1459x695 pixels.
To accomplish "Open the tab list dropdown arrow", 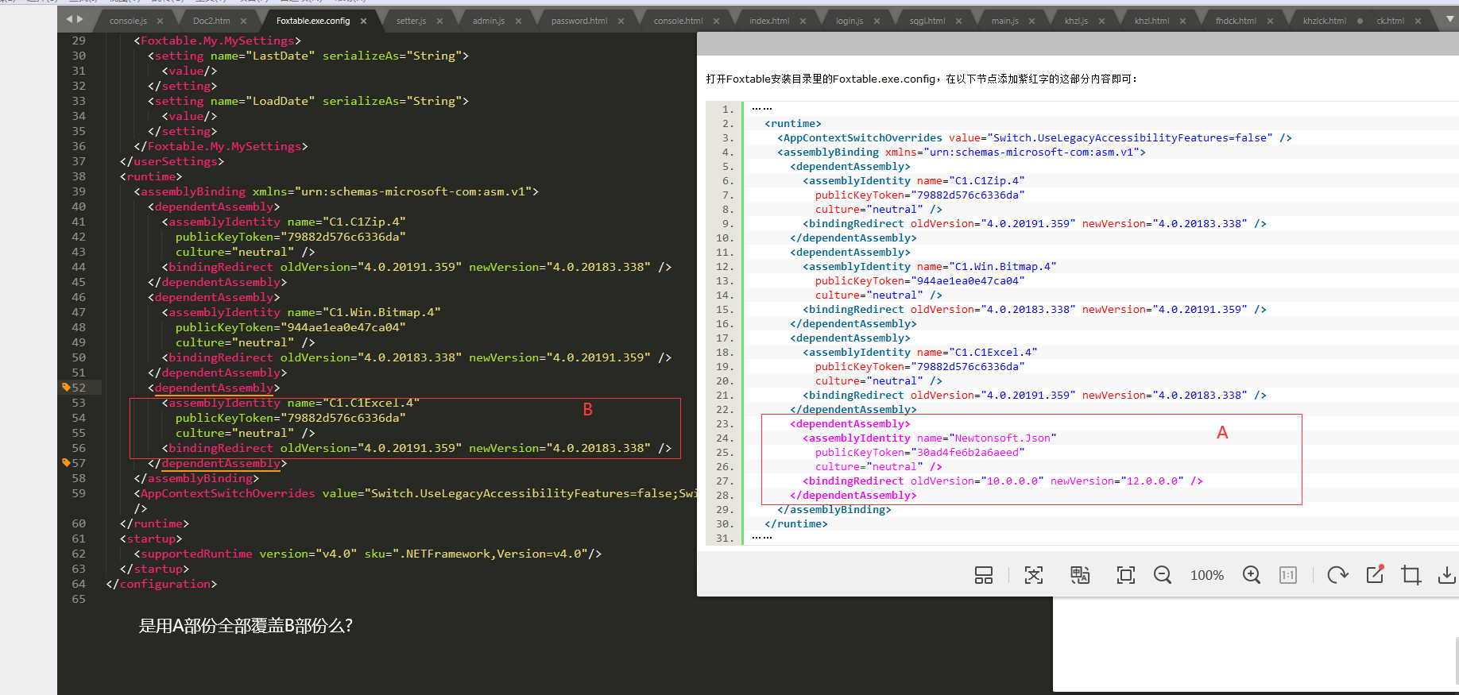I will tap(1450, 19).
